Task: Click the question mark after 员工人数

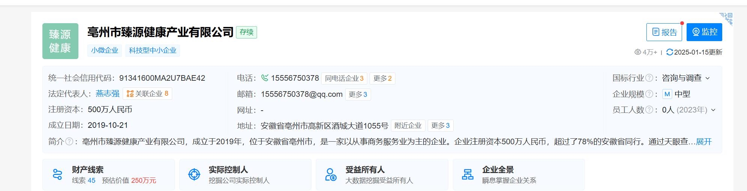Action: pos(649,110)
